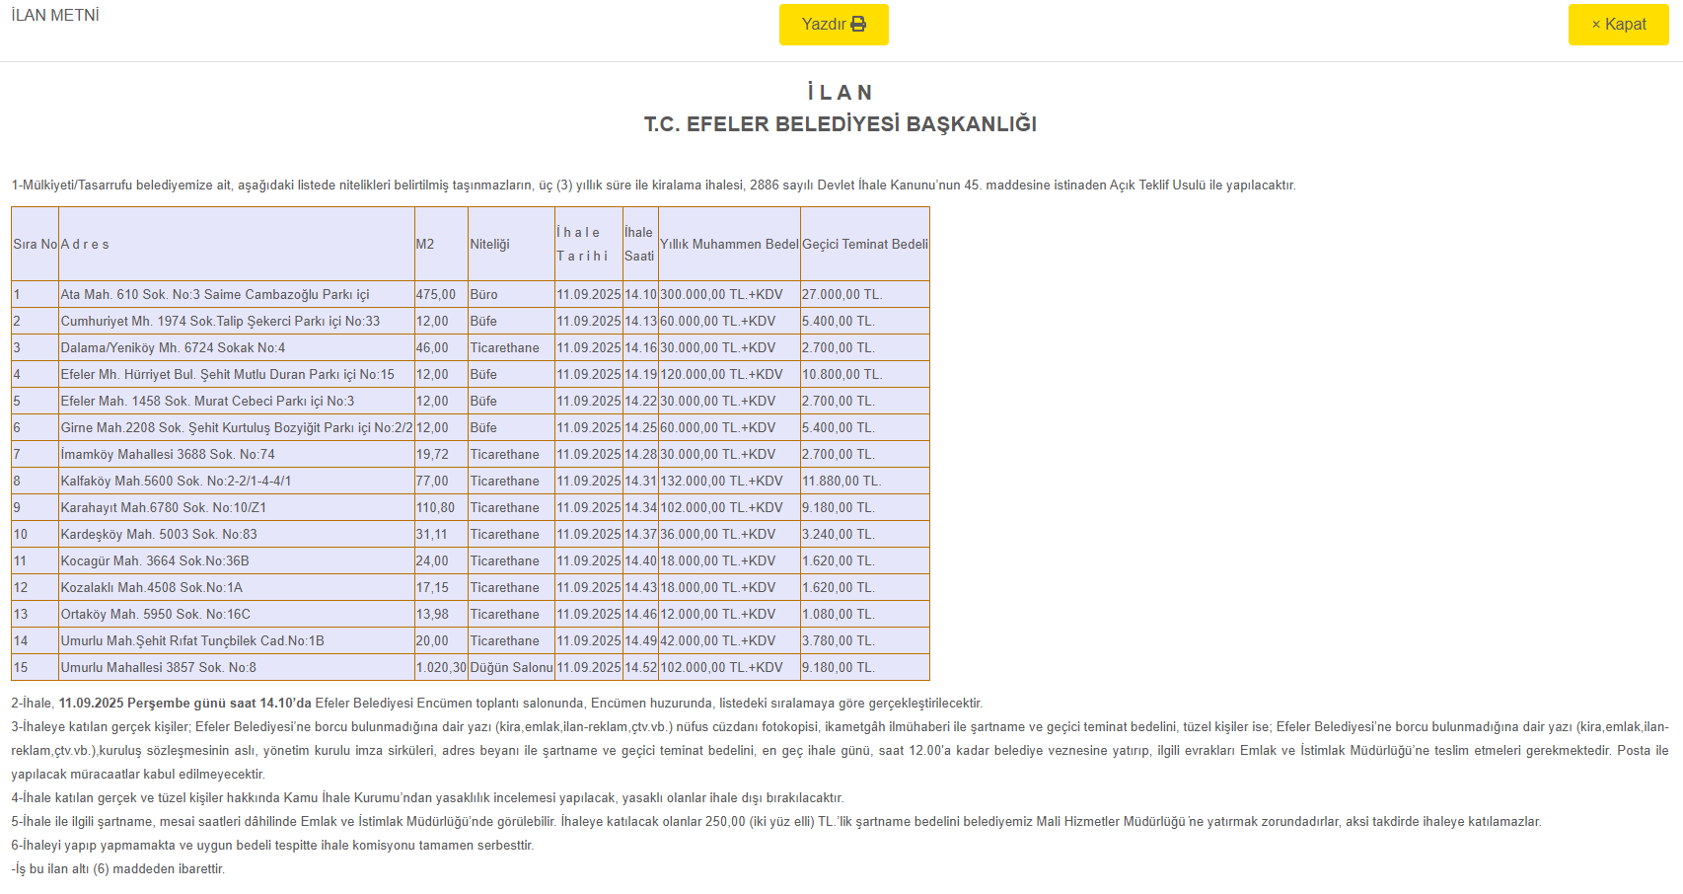Viewport: 1683px width, 894px height.
Task: Click the address 'Umurlu Mahallesi 3857 Sok. No:8'
Action: 159,668
